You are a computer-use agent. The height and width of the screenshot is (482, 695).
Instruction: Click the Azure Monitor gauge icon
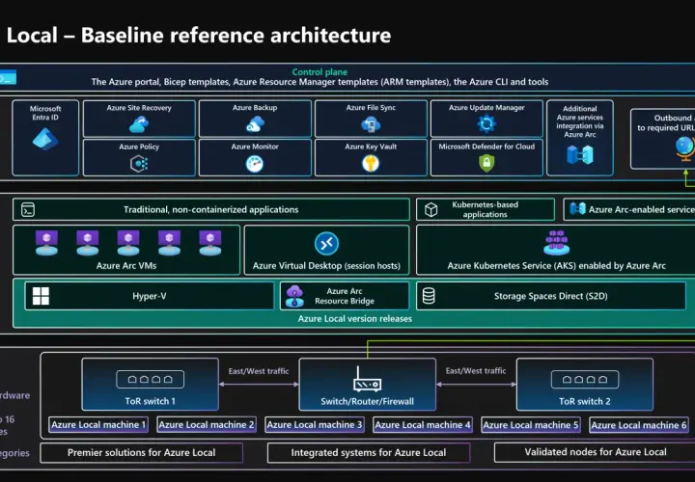coord(255,164)
